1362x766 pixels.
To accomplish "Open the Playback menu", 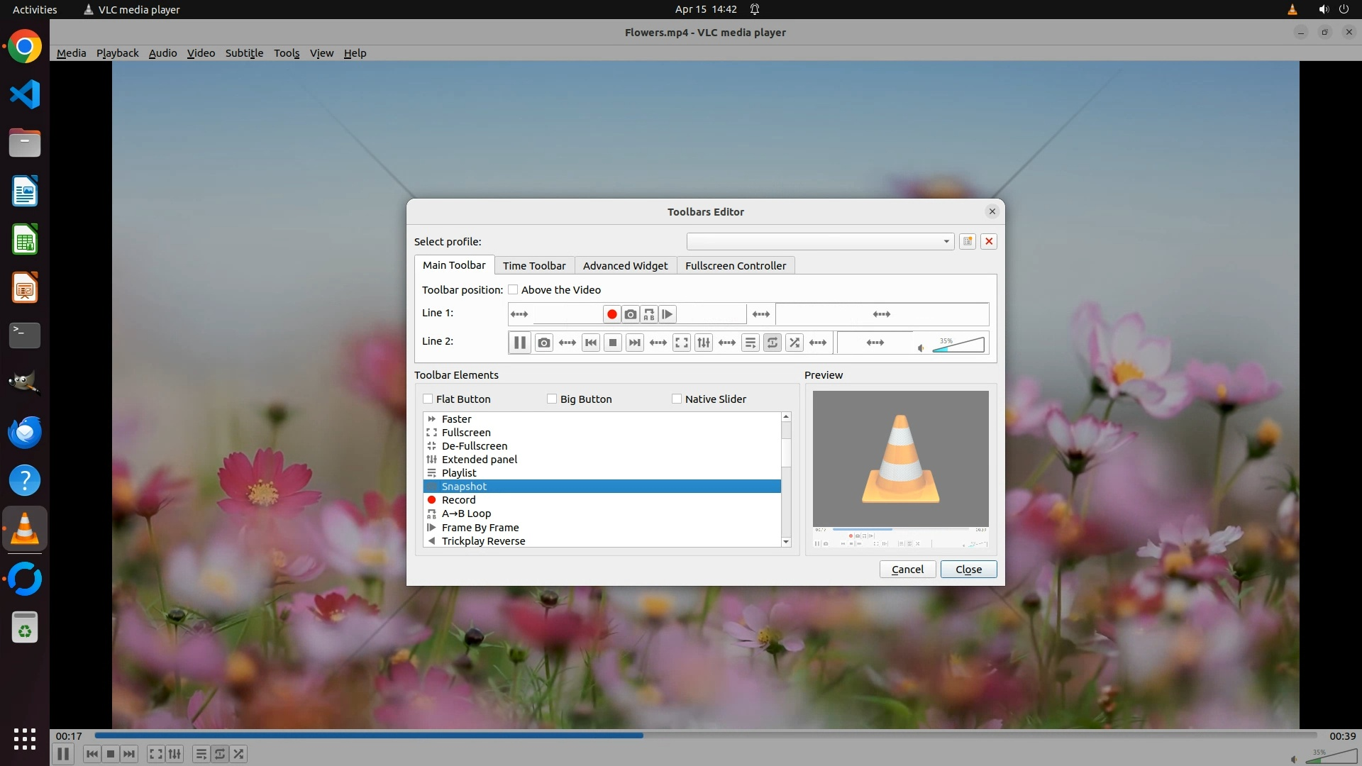I will (x=117, y=53).
